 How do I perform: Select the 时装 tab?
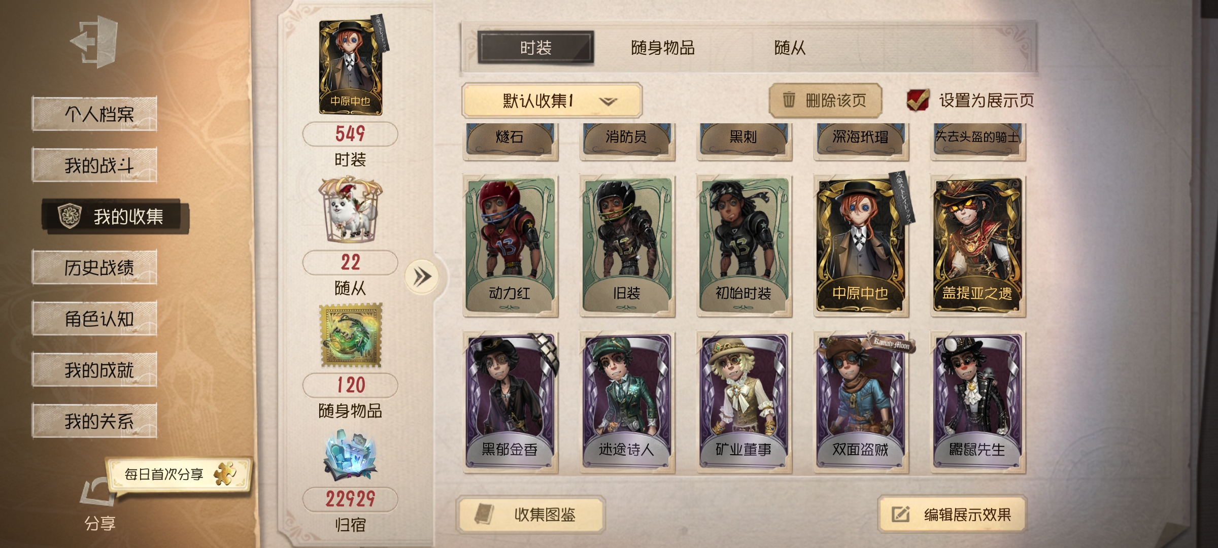(535, 48)
